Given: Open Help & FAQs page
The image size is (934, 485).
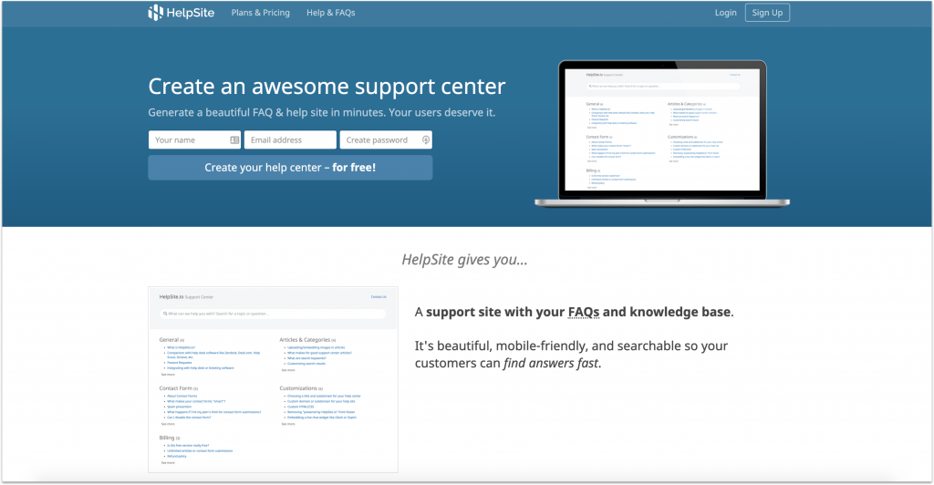Looking at the screenshot, I should click(330, 13).
